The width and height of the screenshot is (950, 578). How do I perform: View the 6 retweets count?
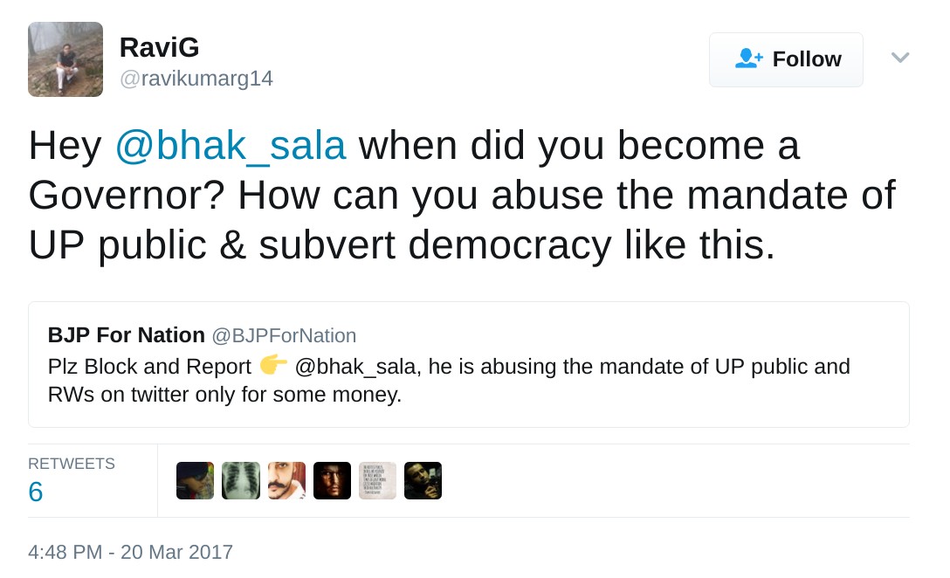(36, 492)
